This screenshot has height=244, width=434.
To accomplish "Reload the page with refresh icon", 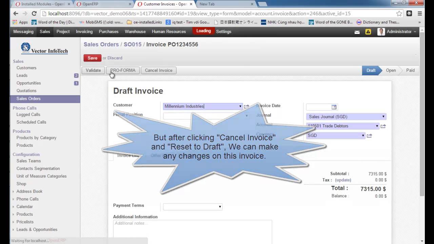I will 34,14.
